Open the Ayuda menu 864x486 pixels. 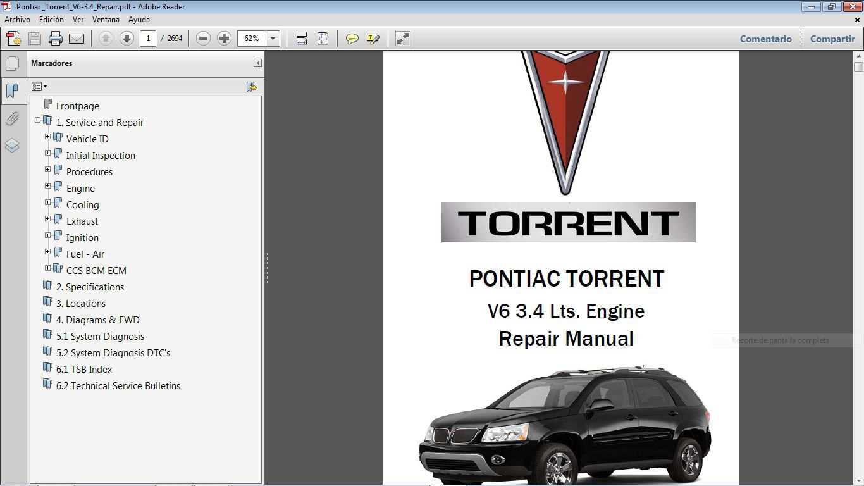click(x=139, y=20)
